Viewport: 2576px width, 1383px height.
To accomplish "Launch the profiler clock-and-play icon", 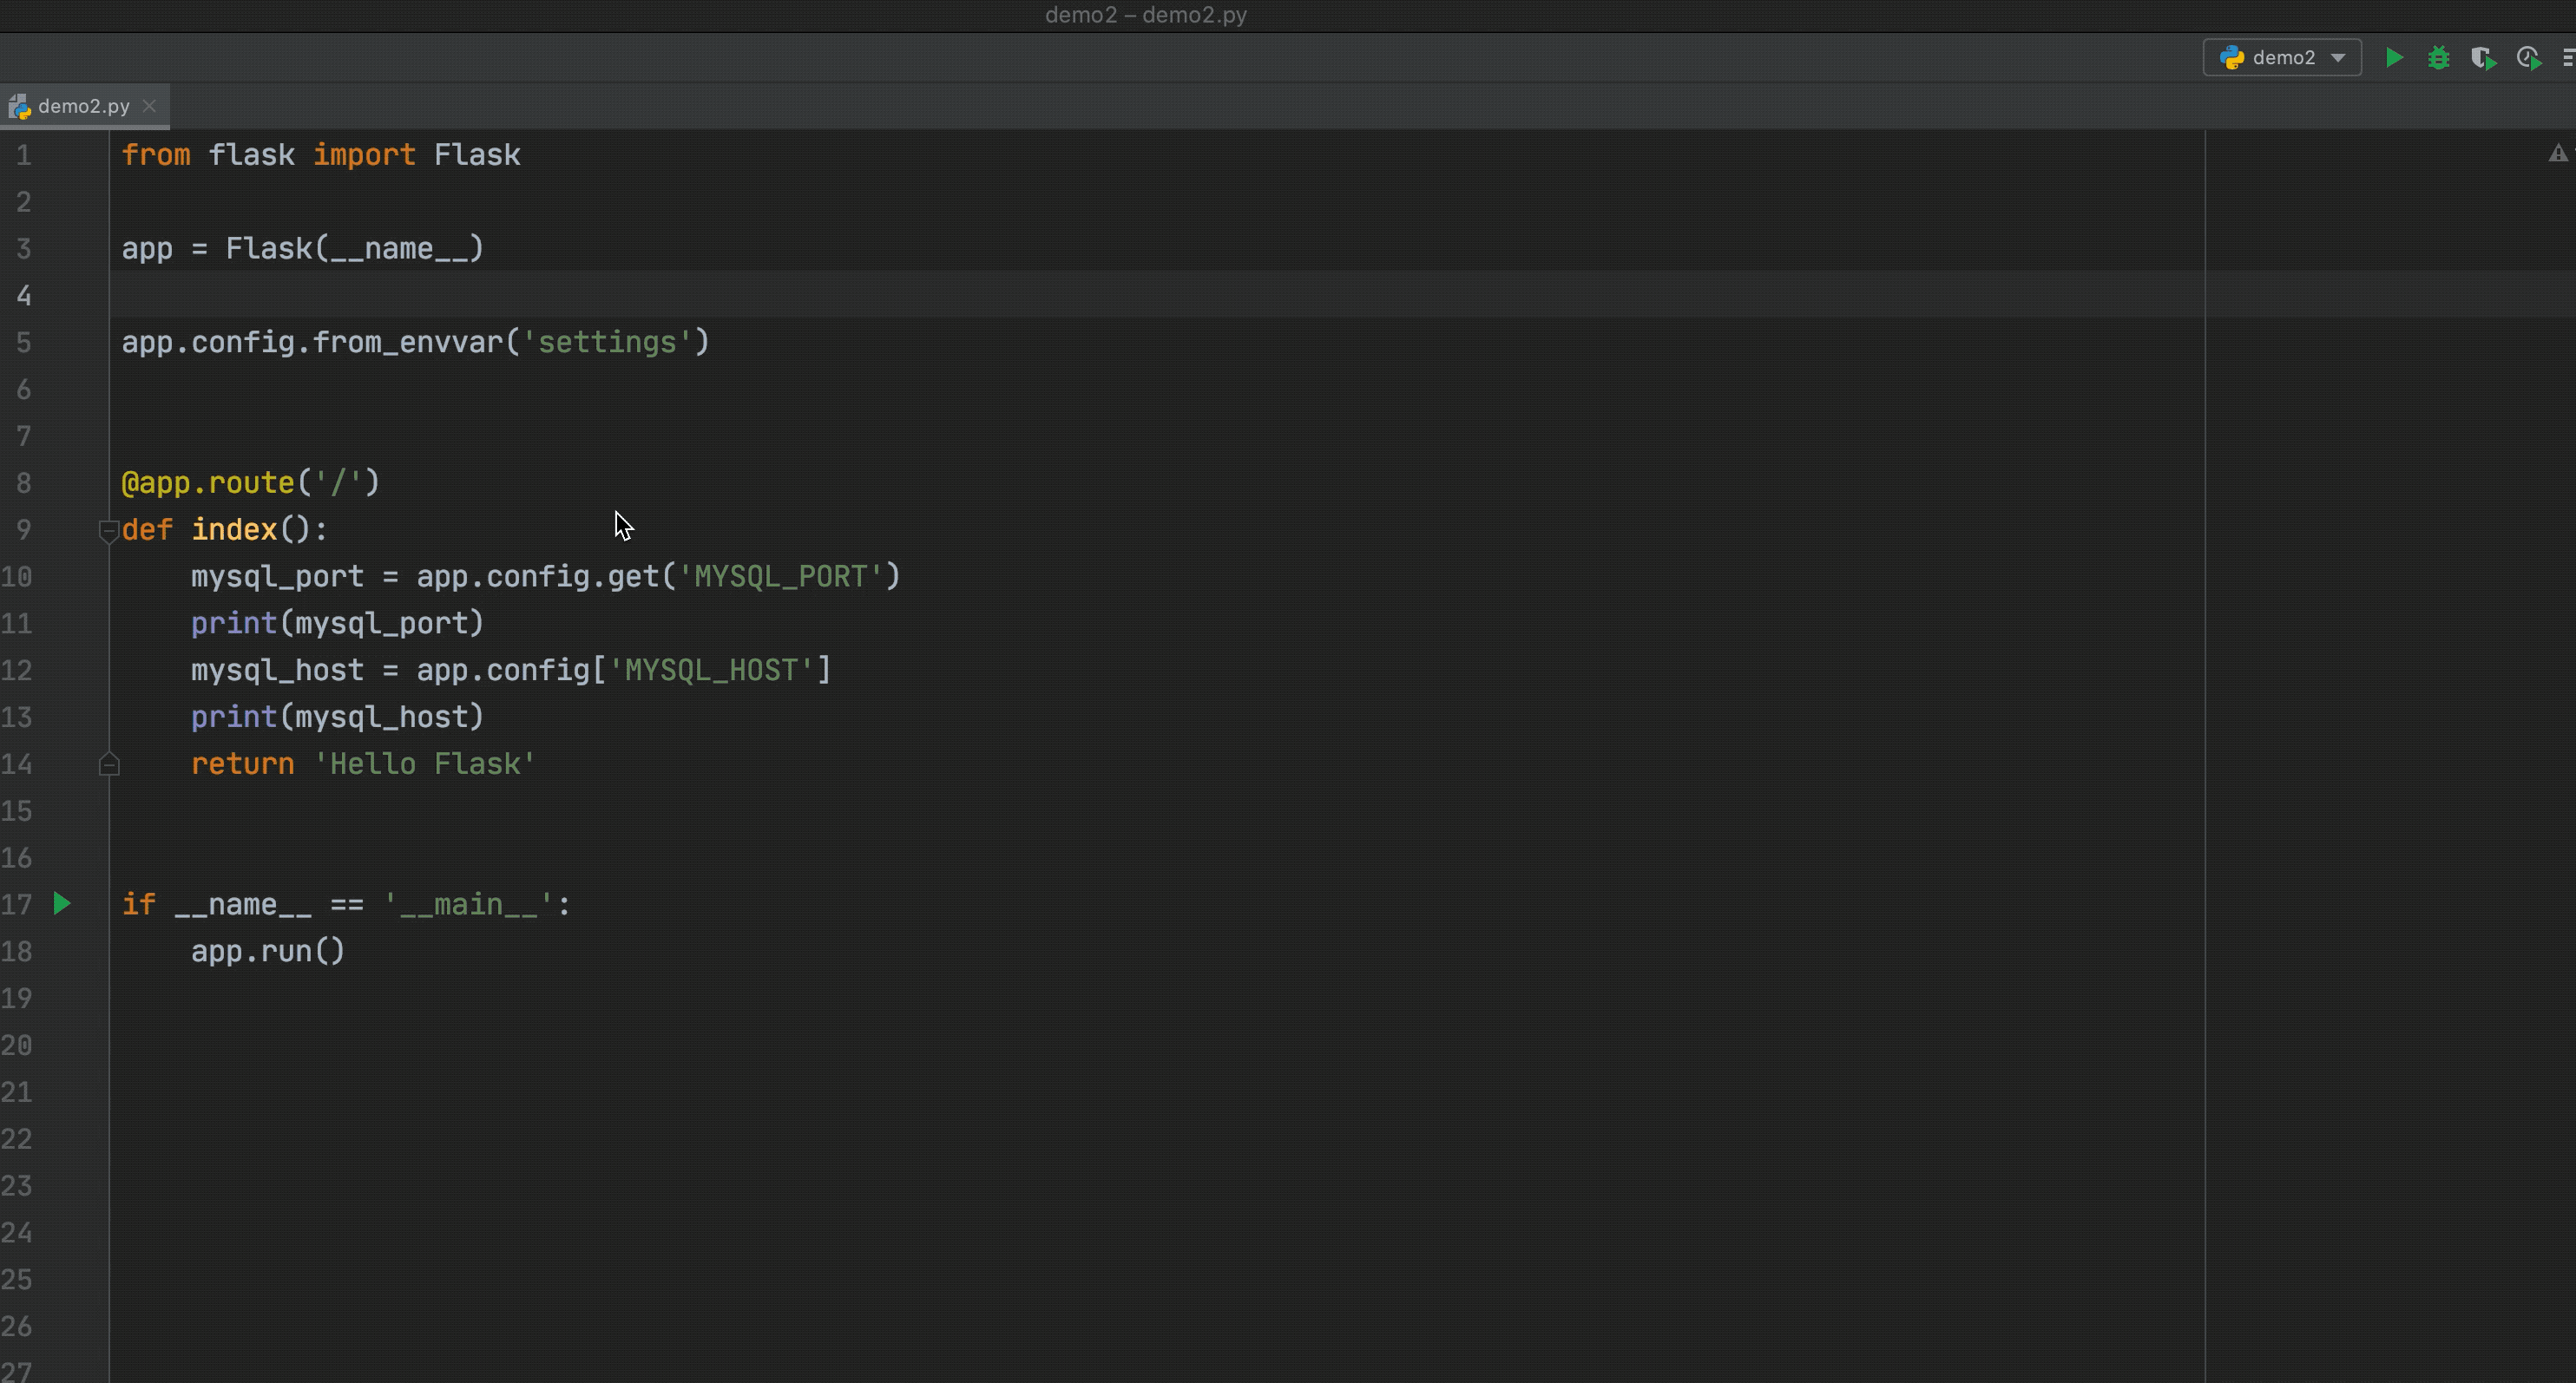I will click(2529, 58).
